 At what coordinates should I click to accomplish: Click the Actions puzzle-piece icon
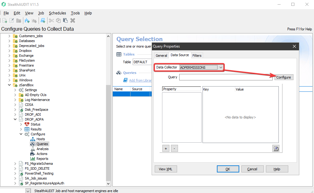click(33, 154)
